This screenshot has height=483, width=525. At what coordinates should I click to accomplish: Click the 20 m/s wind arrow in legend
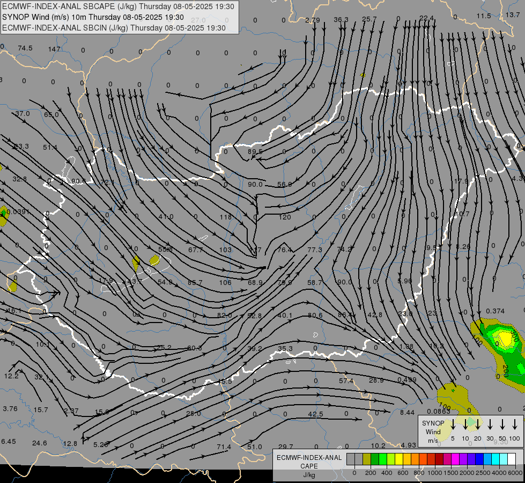click(478, 425)
